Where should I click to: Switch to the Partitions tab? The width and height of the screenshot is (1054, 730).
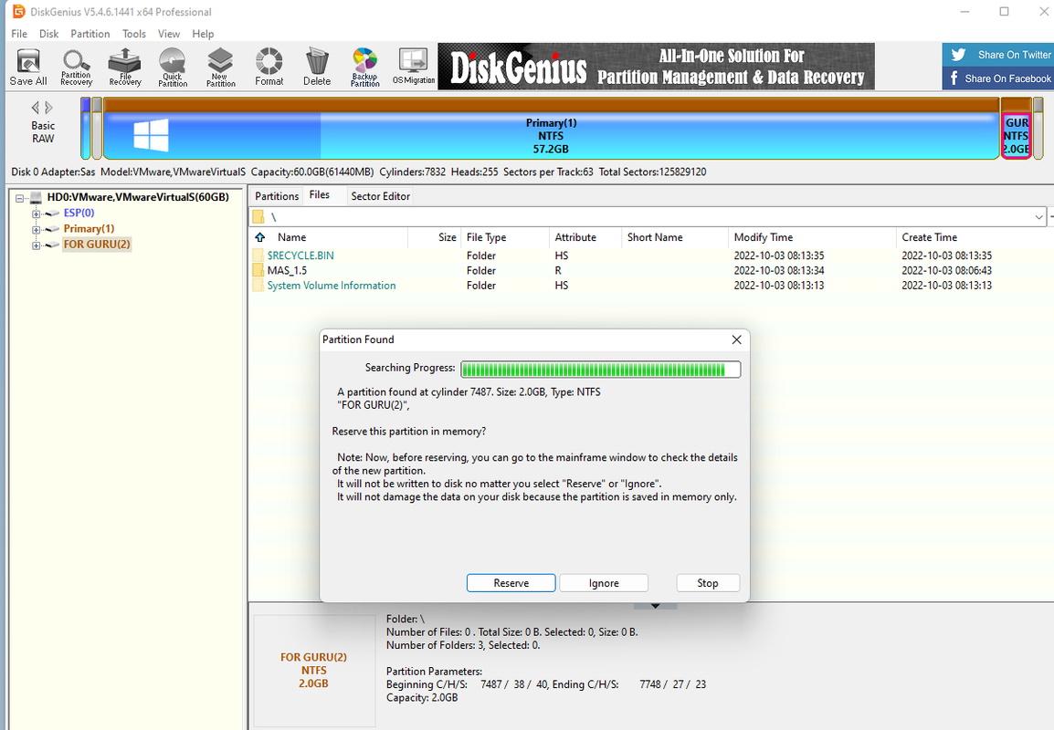(276, 196)
